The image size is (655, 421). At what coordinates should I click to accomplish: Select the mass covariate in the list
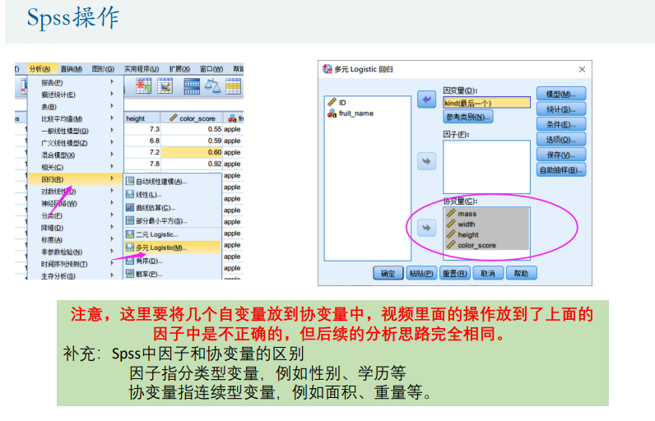tap(467, 214)
